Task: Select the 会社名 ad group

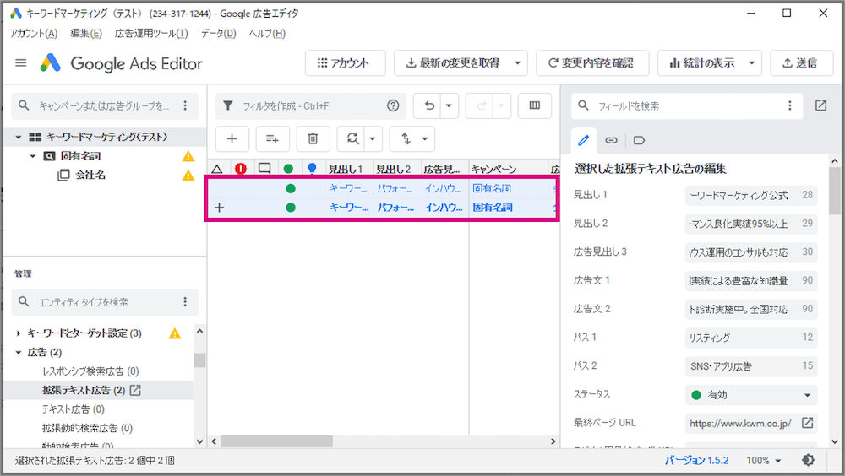Action: coord(90,175)
